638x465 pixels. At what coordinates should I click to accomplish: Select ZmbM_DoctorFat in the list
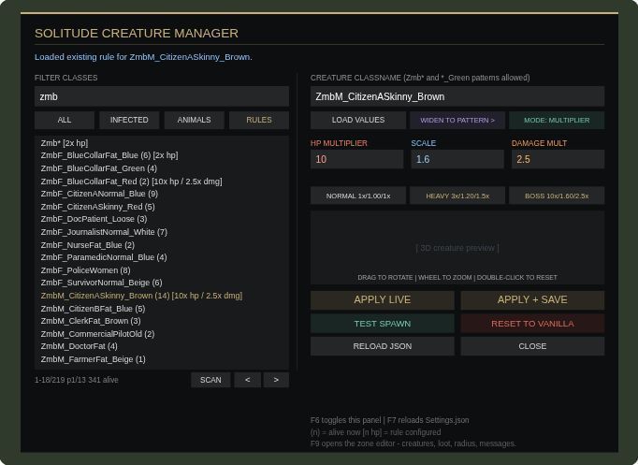(162, 346)
